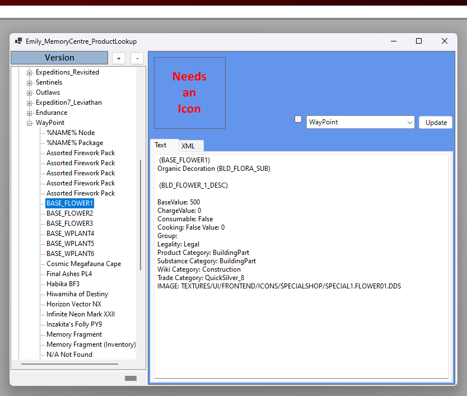
Task: Expand the Endurance tree node
Action: (29, 113)
